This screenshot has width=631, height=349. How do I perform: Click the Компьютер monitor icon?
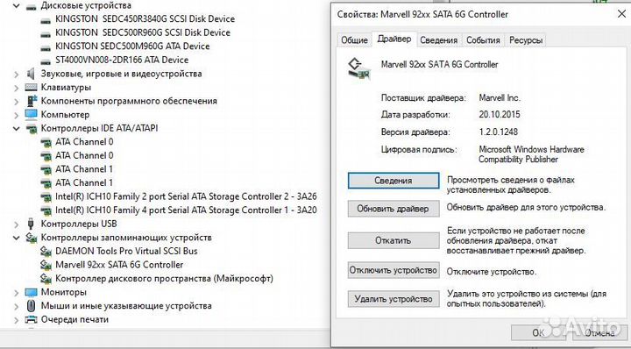[x=31, y=115]
